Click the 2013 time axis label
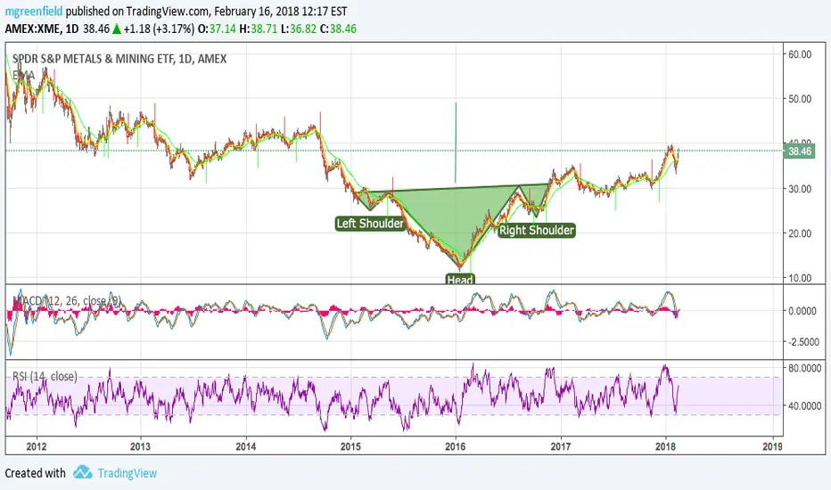831x490 pixels. pos(140,446)
